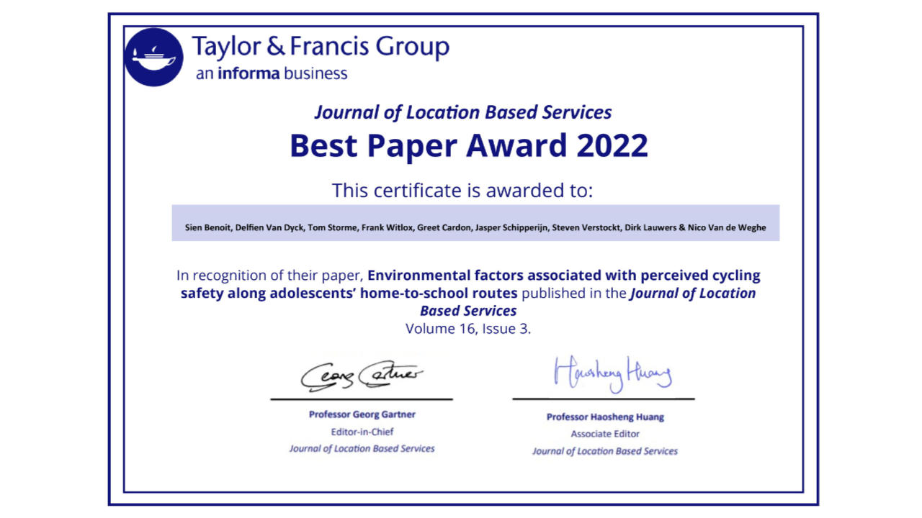Viewport: 922px width, 518px height.
Task: Click journal name under Editor-in-Chief
Action: 362,449
